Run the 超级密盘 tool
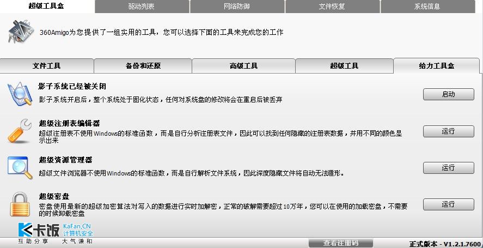 click(449, 204)
